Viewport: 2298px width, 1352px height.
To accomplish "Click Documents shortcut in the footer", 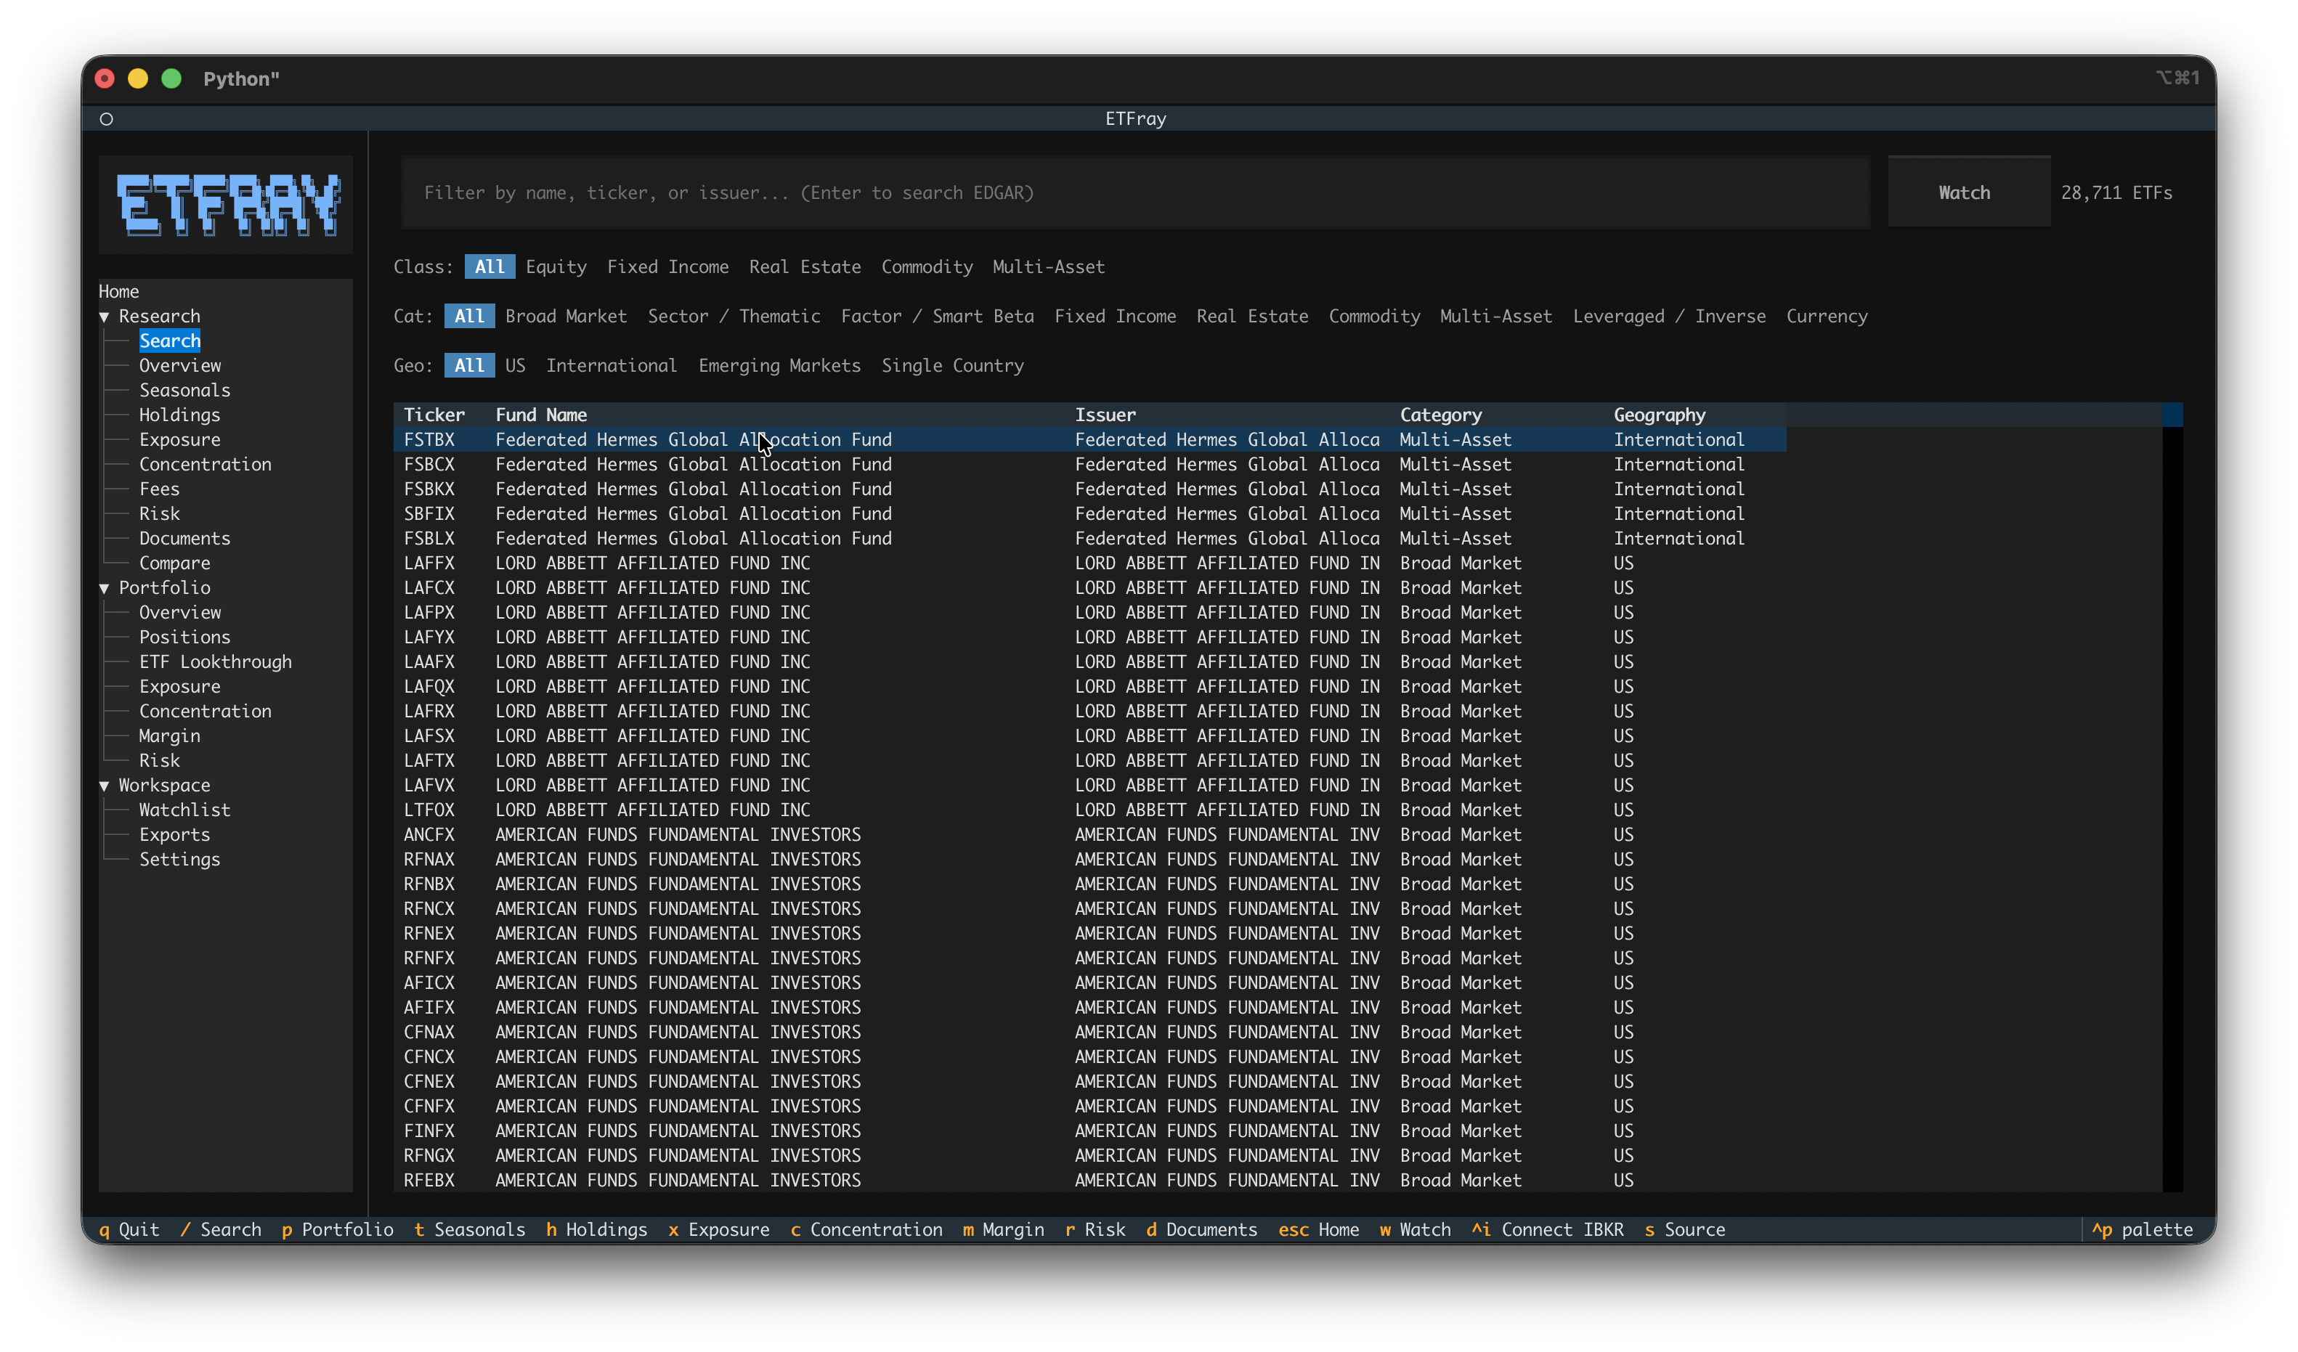I will click(x=1201, y=1230).
